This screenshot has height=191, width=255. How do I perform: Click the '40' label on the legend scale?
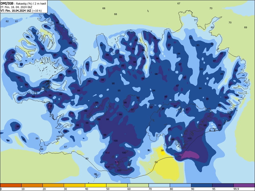point(87,189)
